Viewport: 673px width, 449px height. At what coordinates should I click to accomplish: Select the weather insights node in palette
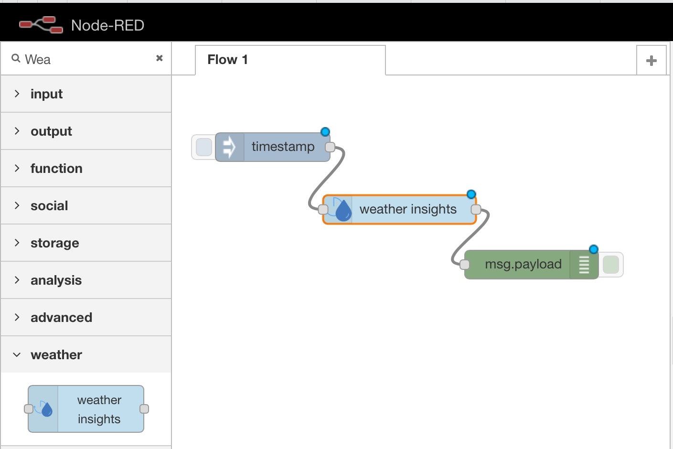coord(86,409)
